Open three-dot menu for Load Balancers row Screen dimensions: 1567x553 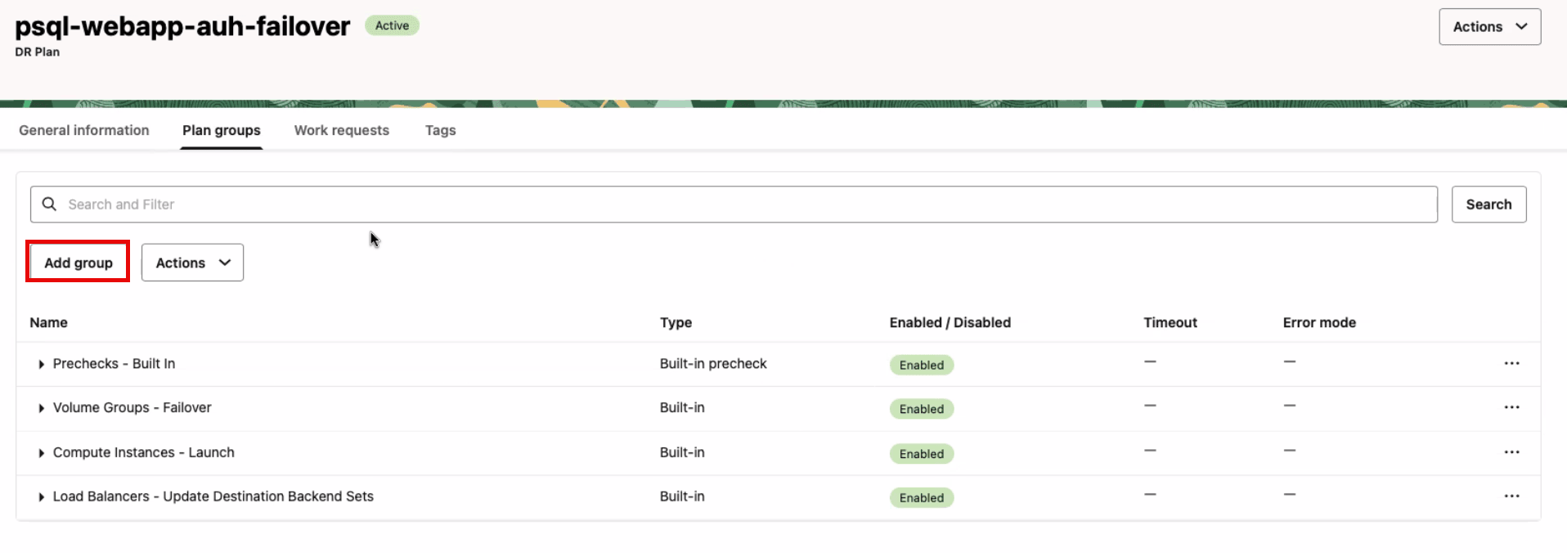click(1511, 497)
